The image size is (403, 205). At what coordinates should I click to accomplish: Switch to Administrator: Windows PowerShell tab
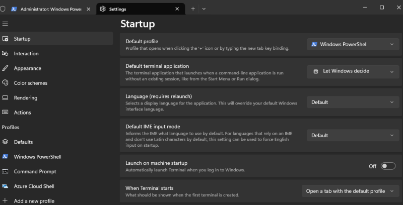(x=51, y=9)
